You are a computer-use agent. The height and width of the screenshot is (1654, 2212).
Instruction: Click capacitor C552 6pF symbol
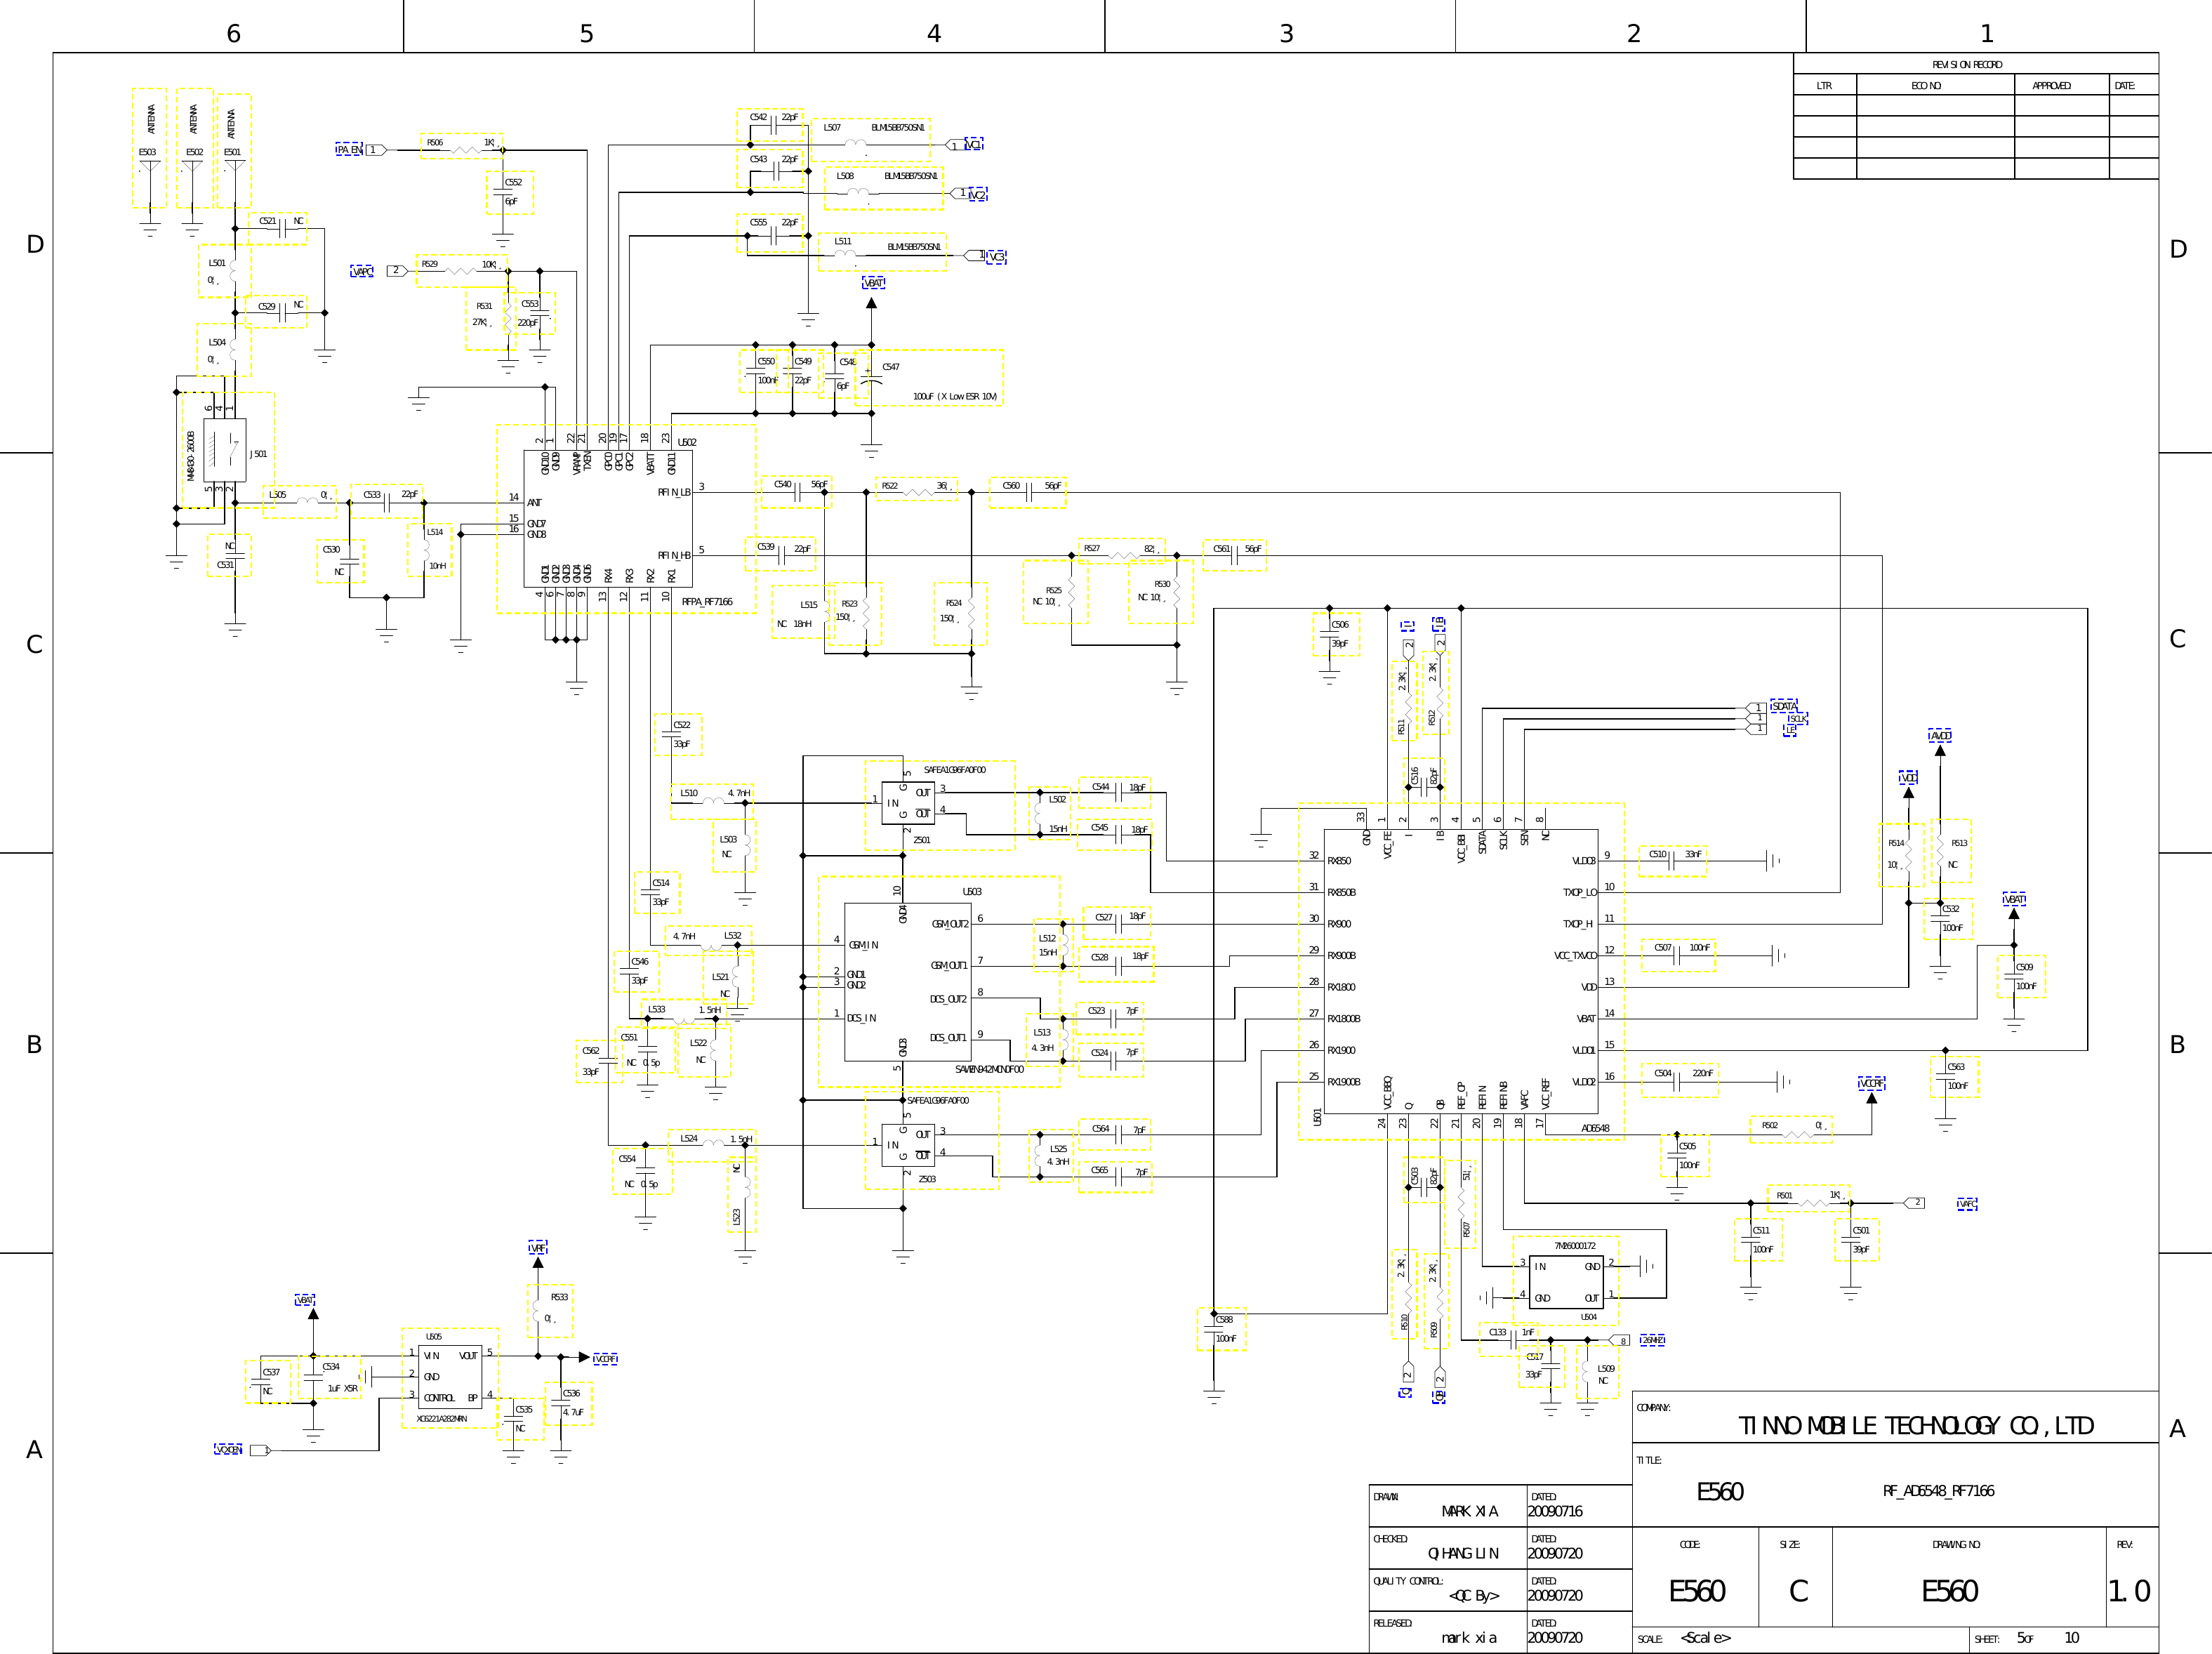[x=502, y=193]
